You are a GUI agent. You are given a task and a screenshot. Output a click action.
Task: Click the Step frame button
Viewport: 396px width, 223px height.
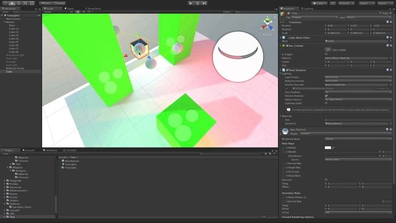pyautogui.click(x=204, y=3)
